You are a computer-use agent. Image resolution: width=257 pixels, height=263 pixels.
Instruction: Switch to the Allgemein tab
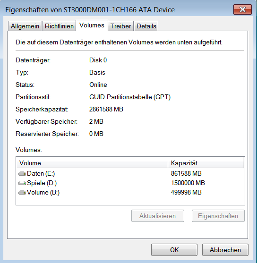[x=25, y=26]
